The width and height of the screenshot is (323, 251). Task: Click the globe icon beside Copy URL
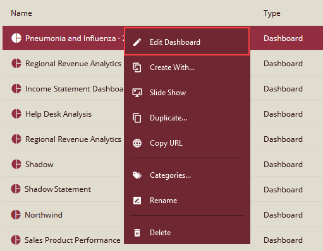[137, 143]
